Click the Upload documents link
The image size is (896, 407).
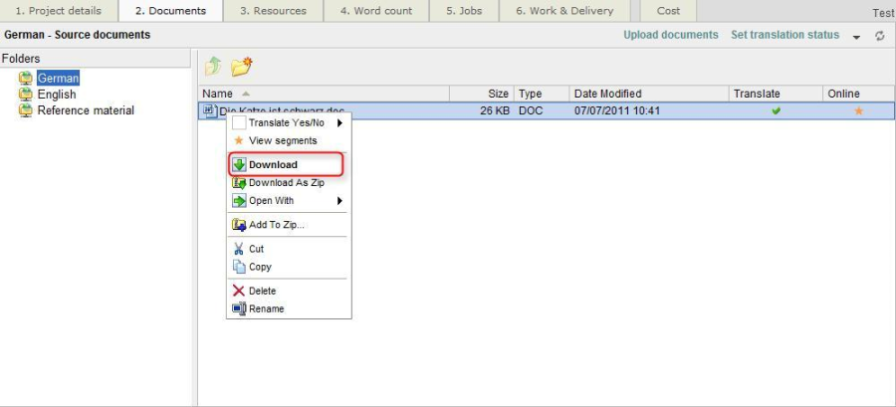(x=670, y=35)
